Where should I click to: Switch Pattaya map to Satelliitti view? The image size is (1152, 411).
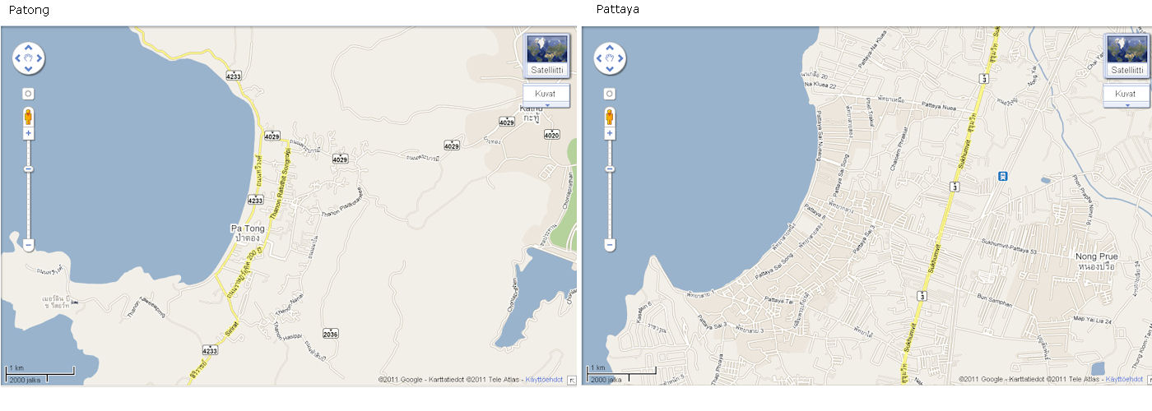click(x=1127, y=55)
